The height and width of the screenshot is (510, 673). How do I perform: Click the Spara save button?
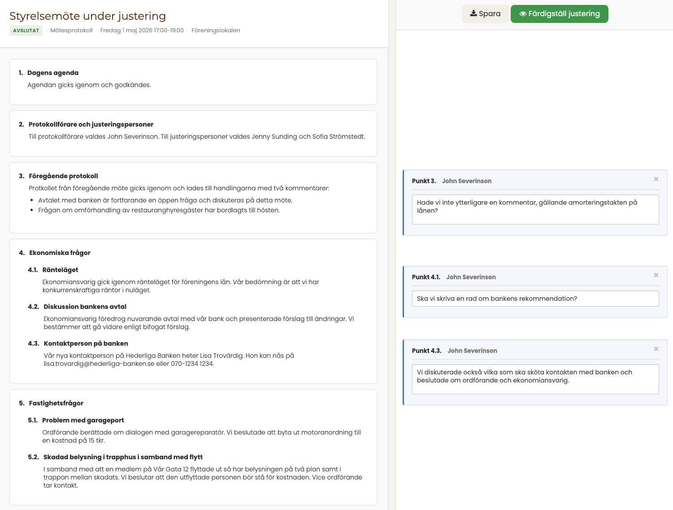pos(485,14)
